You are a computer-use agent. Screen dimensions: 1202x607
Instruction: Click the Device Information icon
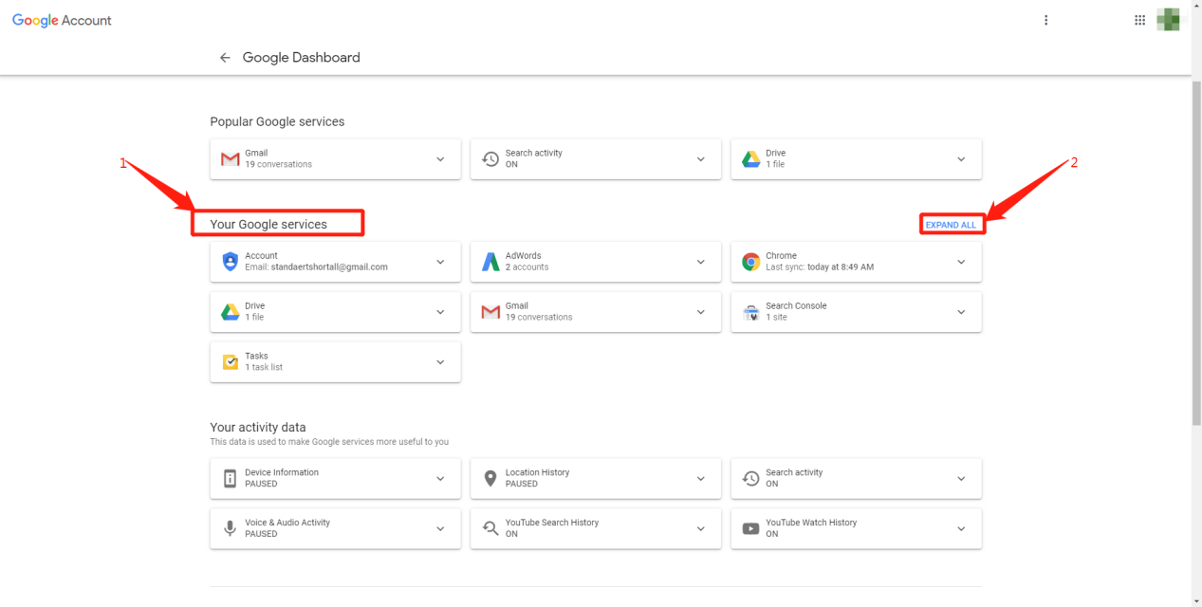[230, 479]
